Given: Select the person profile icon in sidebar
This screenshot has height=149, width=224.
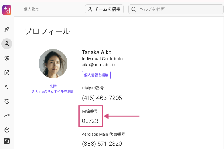Looking at the screenshot, I should coord(7,44).
